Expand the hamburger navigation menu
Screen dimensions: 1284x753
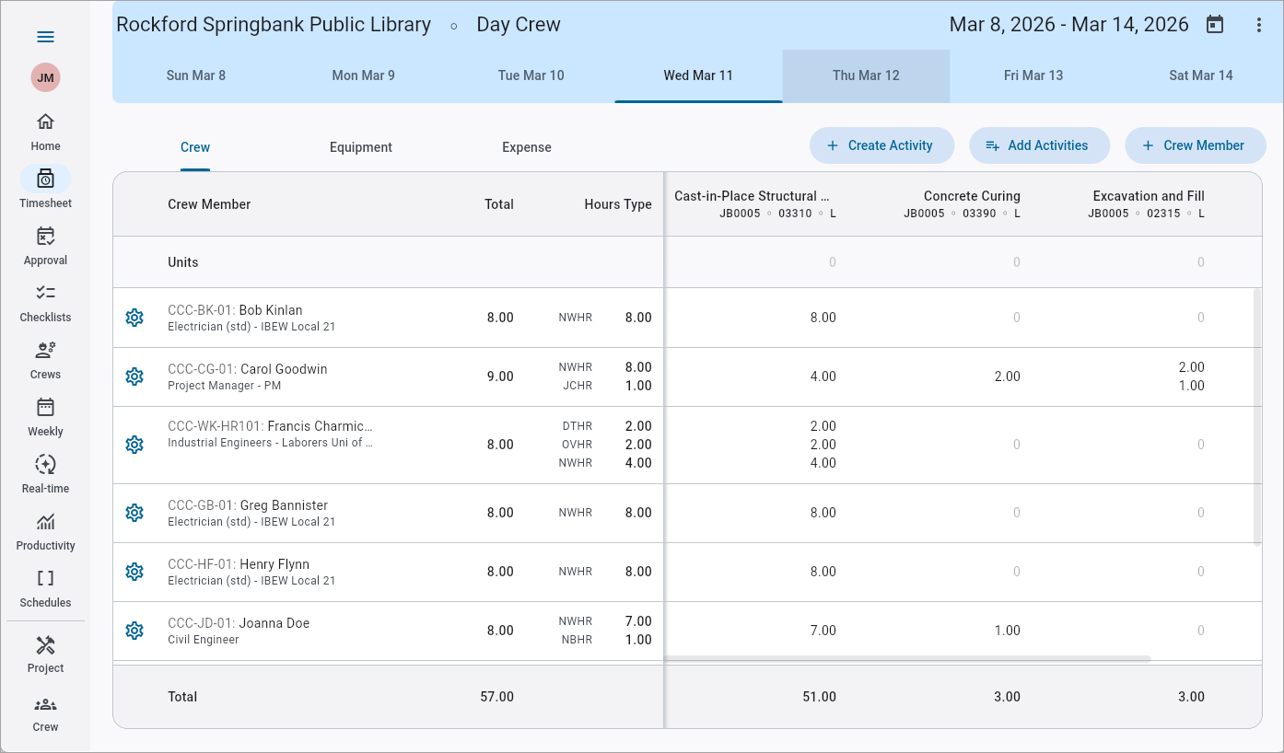tap(45, 37)
